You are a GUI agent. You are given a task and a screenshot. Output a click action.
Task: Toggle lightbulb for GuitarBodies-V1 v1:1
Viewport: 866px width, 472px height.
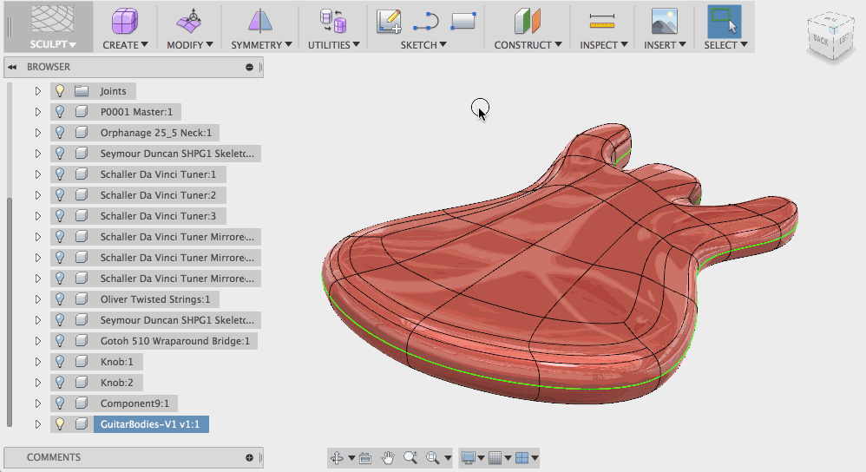[60, 424]
